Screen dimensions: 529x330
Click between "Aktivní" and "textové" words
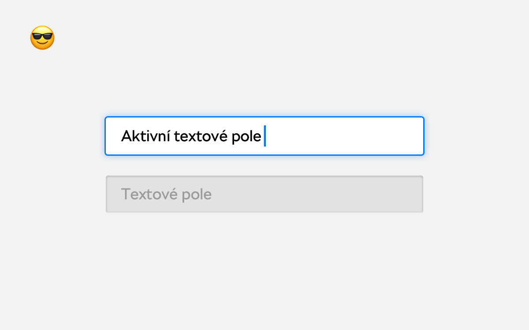tap(172, 136)
